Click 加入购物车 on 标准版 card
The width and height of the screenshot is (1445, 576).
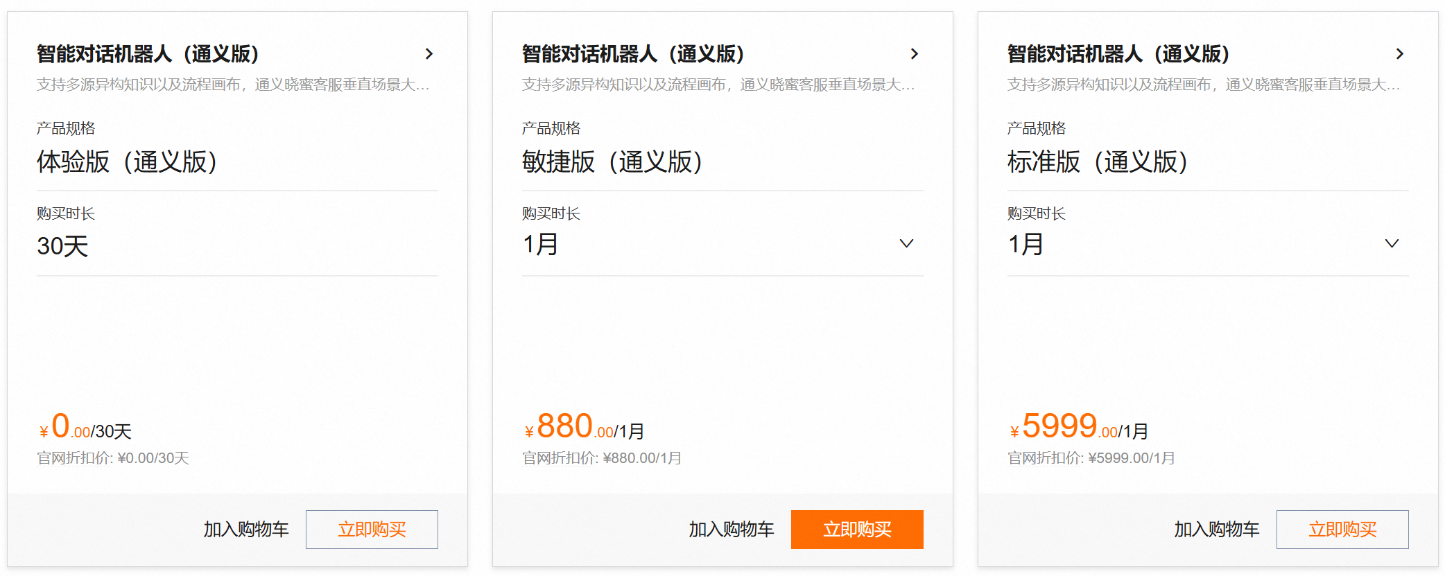(1216, 529)
